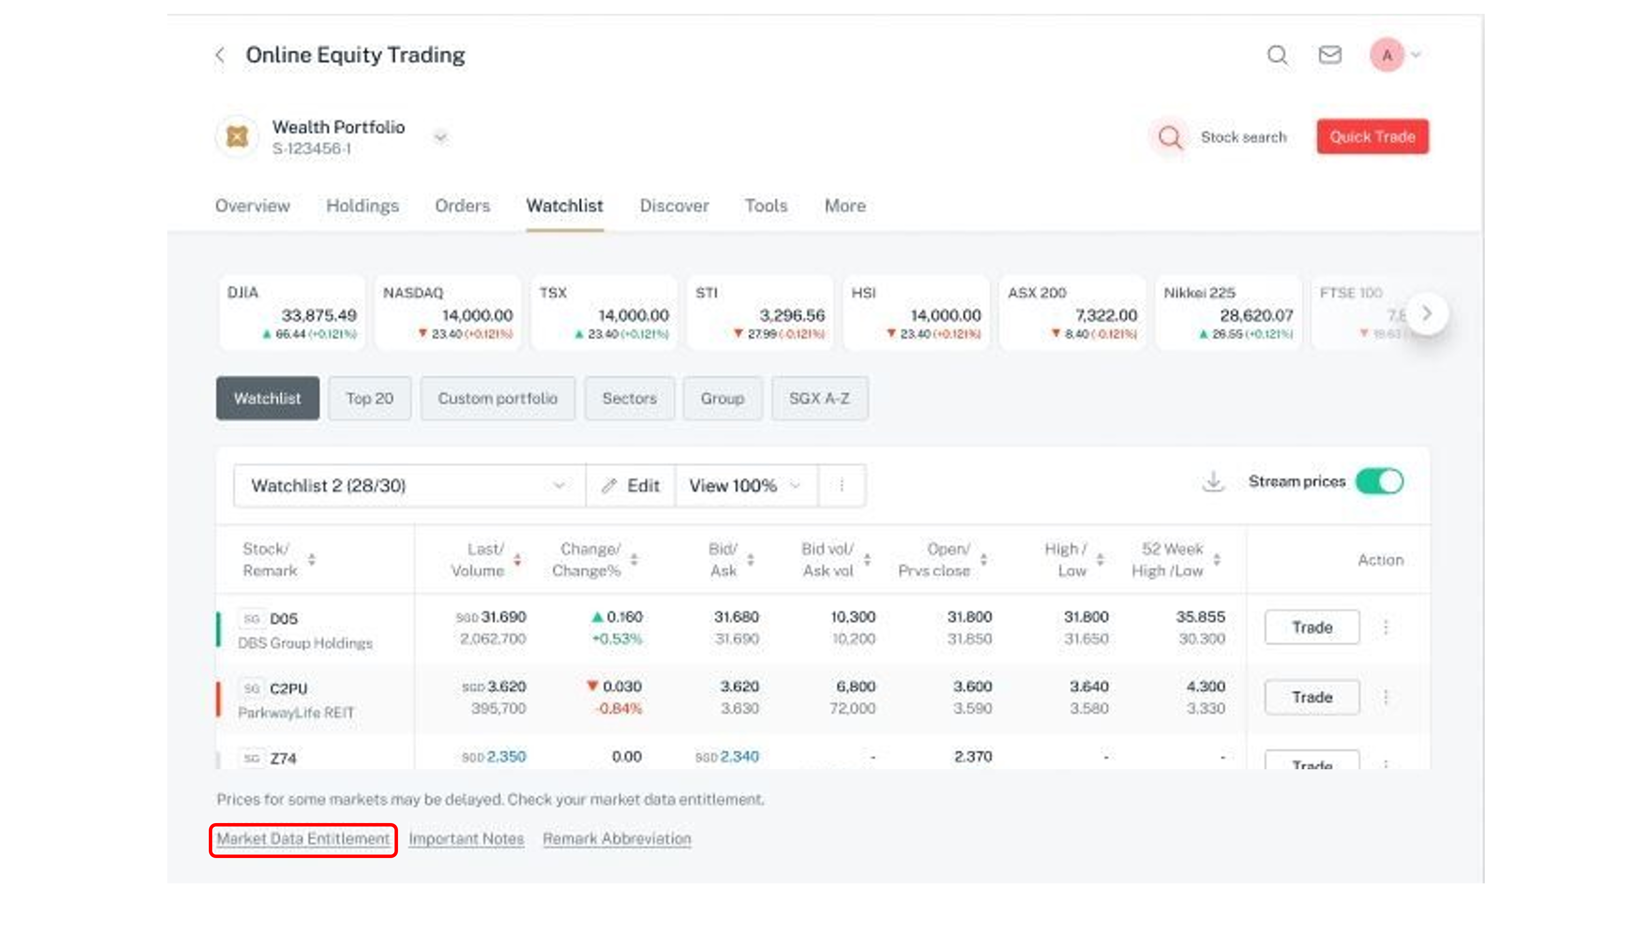The width and height of the screenshot is (1652, 951).
Task: Open watchlist options three-dot menu
Action: click(842, 485)
